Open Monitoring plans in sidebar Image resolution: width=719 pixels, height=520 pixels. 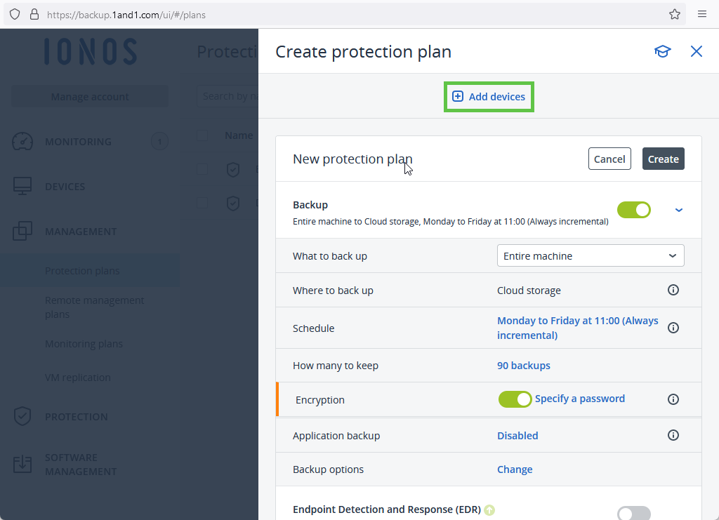tap(84, 344)
